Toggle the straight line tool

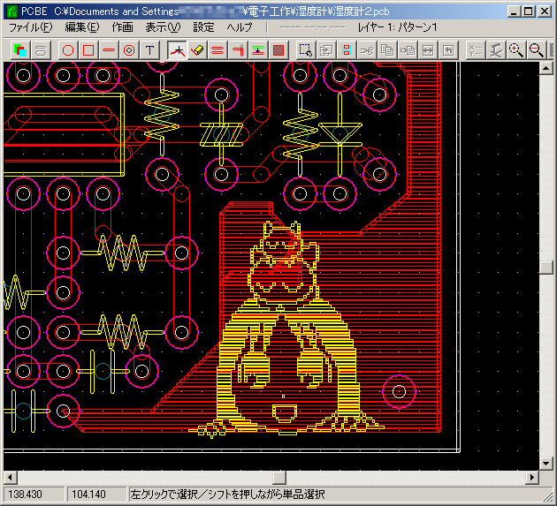pyautogui.click(x=108, y=50)
